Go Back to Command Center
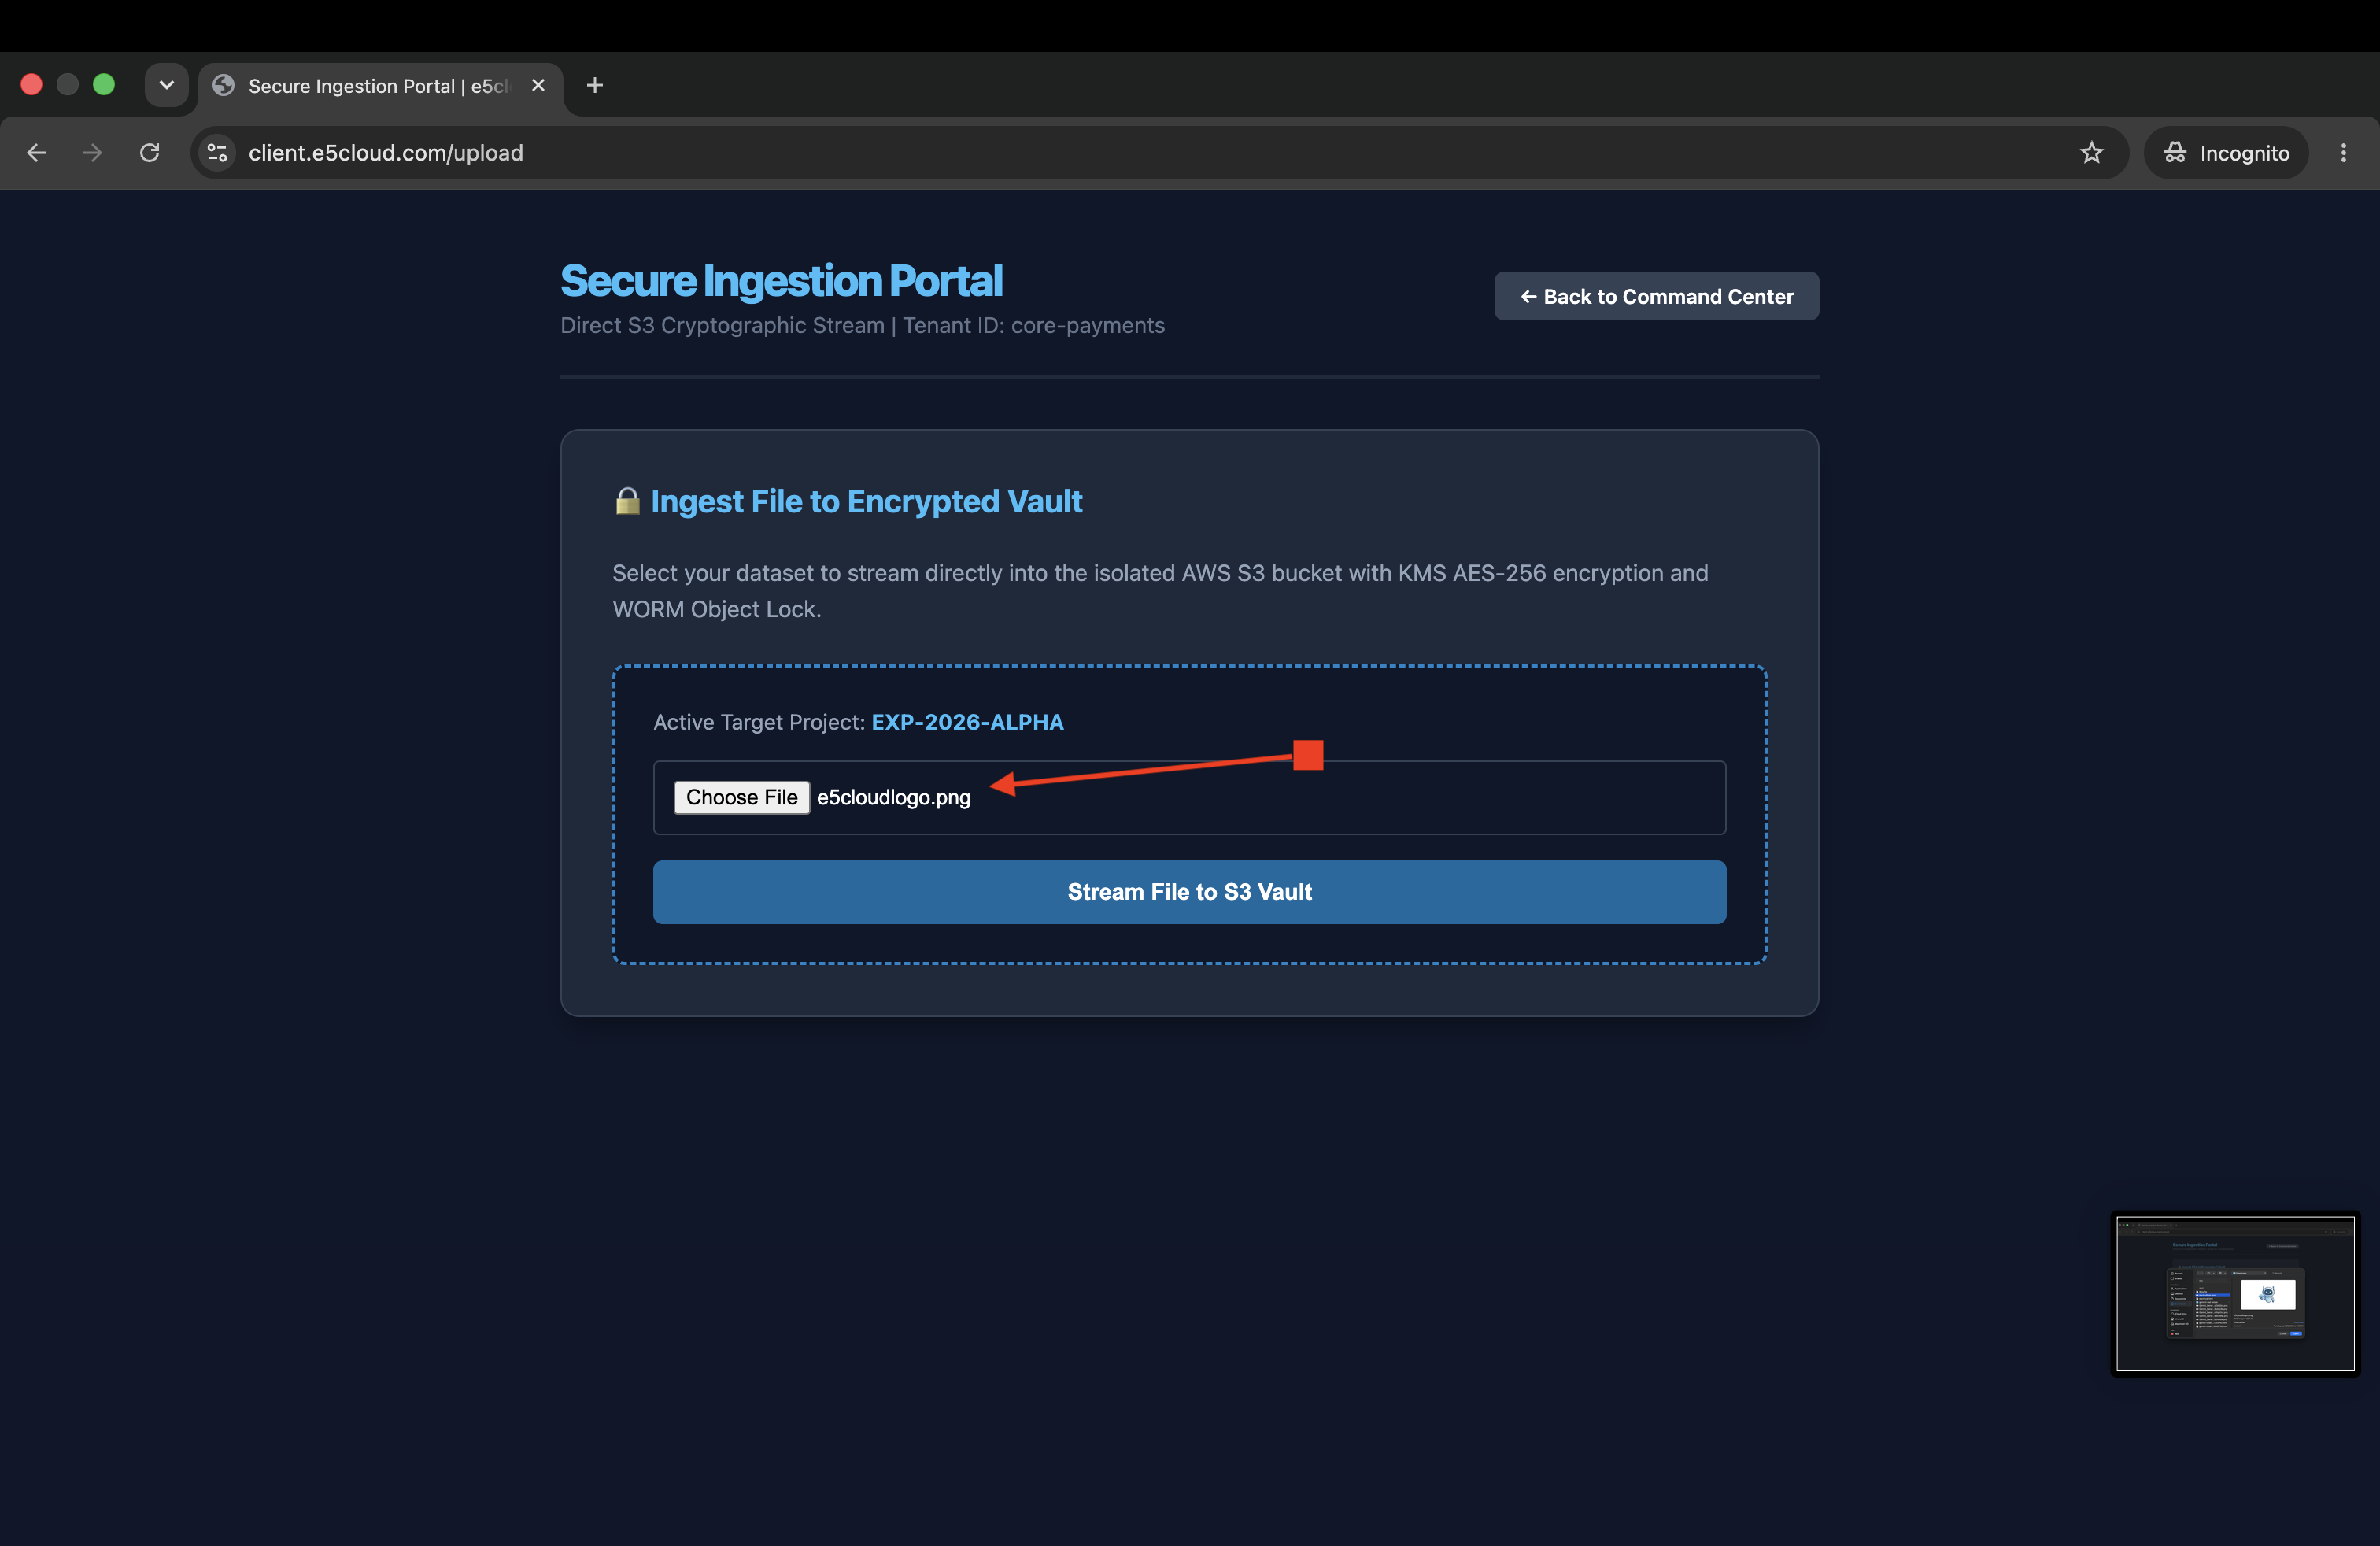 coord(1656,296)
